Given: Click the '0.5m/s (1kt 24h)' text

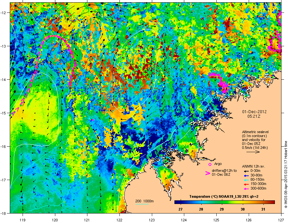Looking at the screenshot, I should tap(255, 148).
